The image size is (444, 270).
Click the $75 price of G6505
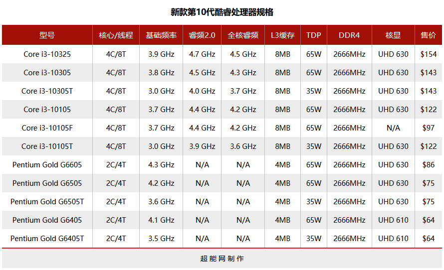tap(428, 183)
